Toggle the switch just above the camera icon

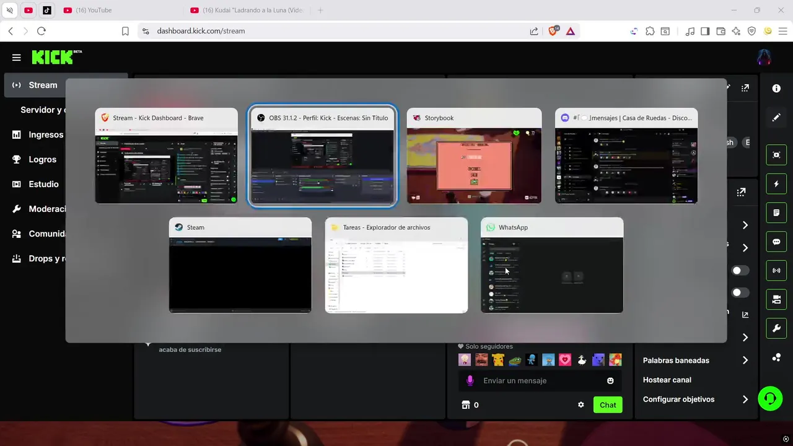pyautogui.click(x=740, y=292)
